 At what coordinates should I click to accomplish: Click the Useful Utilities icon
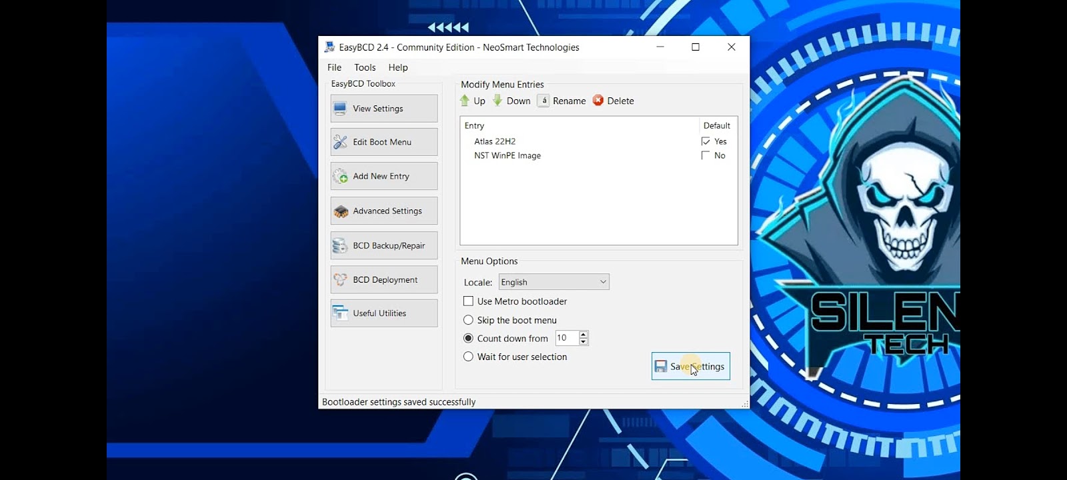(340, 313)
